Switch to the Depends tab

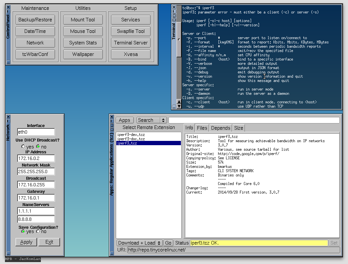coord(220,128)
